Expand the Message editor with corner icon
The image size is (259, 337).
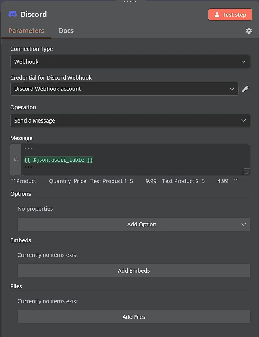point(246,172)
